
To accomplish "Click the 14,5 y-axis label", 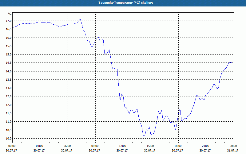I will coord(9,63).
